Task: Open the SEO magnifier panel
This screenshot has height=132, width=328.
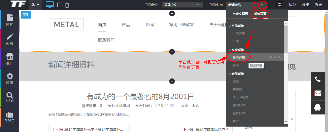Action: coord(10,97)
